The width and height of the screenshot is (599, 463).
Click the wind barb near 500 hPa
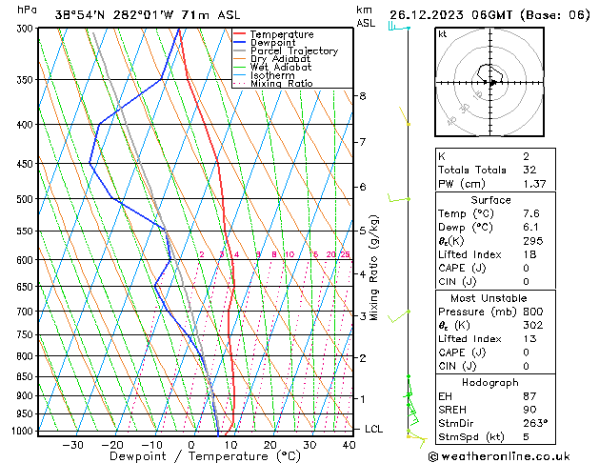pyautogui.click(x=399, y=198)
